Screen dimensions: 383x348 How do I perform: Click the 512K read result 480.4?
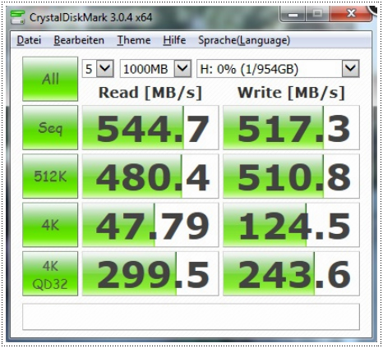150,176
